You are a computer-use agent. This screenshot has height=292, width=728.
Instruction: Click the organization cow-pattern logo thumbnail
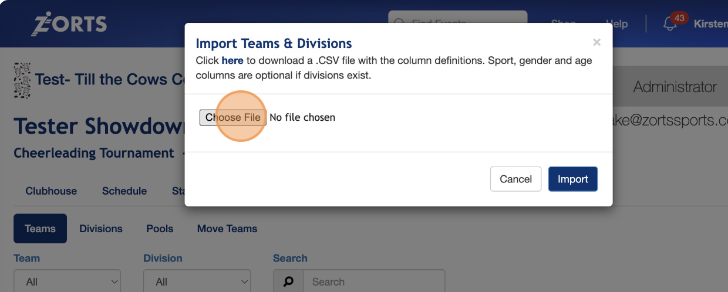(22, 80)
